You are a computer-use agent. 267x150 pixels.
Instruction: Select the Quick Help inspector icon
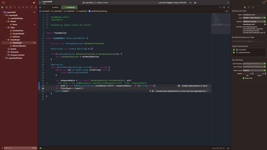[x=253, y=7]
